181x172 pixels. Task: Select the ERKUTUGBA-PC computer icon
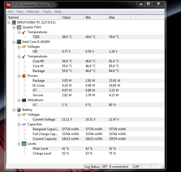14,22
